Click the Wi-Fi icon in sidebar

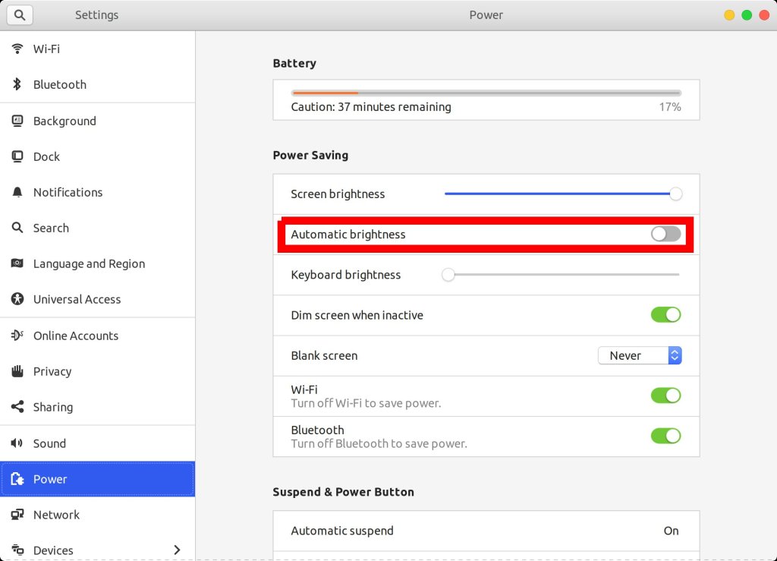coord(17,49)
